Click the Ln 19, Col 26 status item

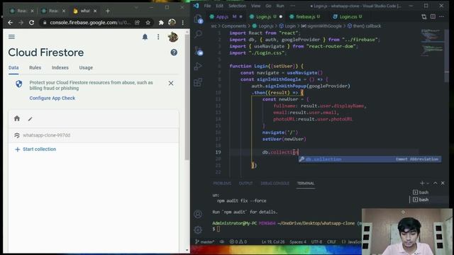click(x=273, y=242)
